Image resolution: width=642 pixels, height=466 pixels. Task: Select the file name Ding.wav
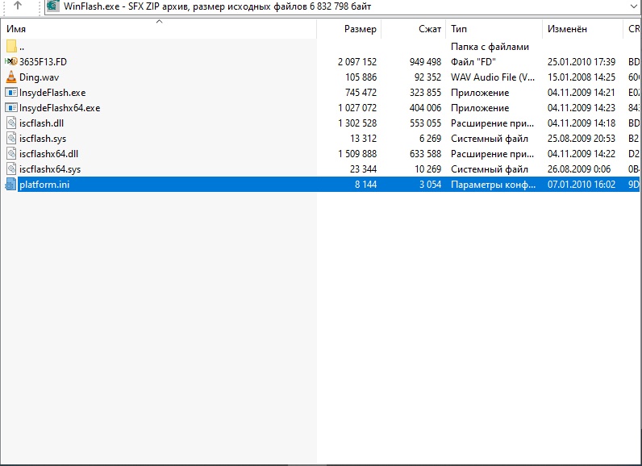pos(40,77)
